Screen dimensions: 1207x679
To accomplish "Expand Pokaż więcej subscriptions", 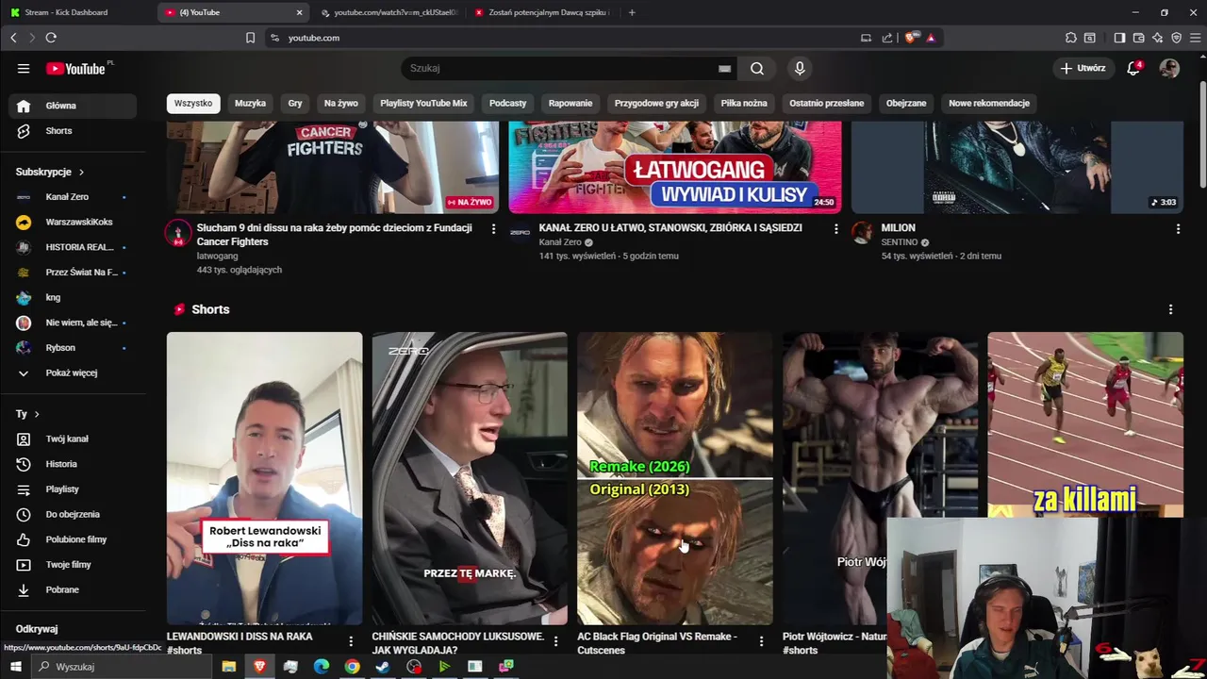I will pos(71,373).
